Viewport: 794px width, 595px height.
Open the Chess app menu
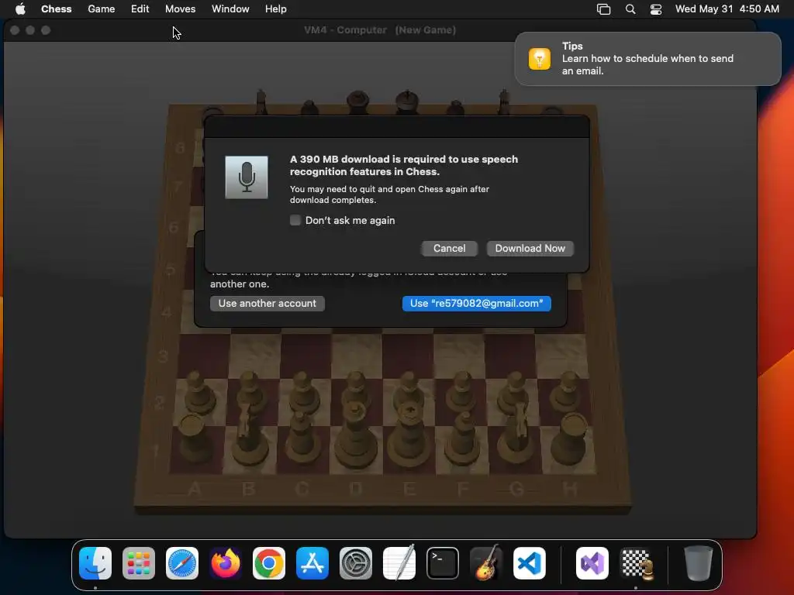(x=56, y=9)
